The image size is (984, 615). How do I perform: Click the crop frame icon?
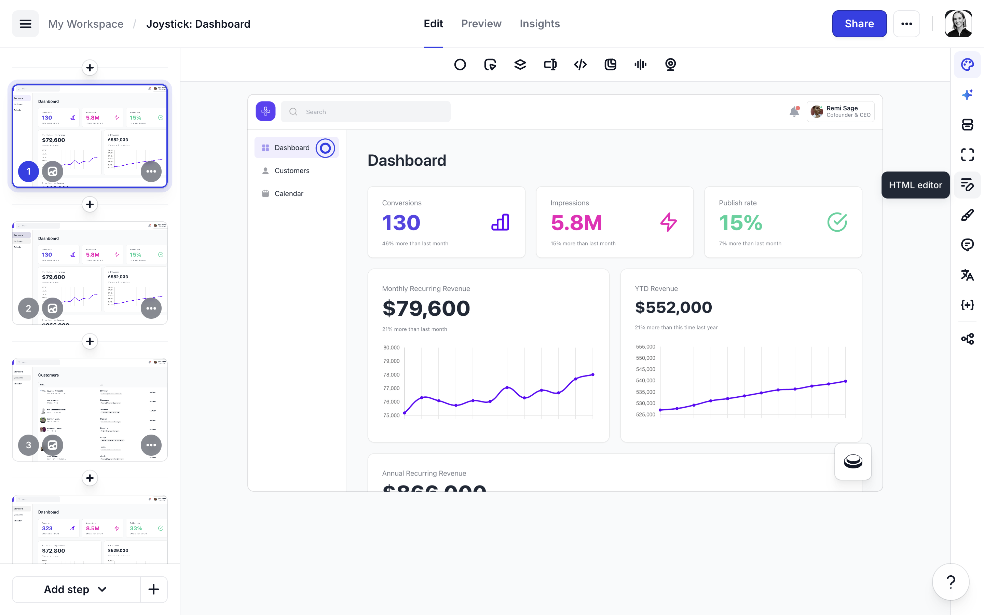(967, 155)
